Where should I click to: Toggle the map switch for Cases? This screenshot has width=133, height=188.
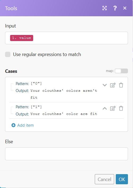[x=121, y=71]
